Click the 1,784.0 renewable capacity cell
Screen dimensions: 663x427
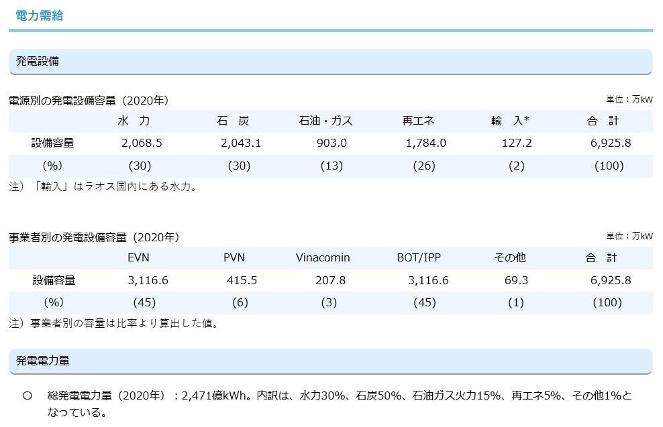coord(425,143)
